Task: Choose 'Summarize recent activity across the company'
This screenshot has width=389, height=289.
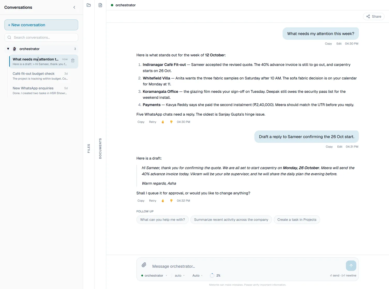Action: 231,220
